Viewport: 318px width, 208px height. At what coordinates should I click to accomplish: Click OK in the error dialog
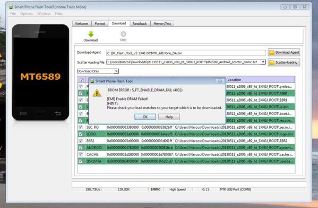(x=145, y=117)
